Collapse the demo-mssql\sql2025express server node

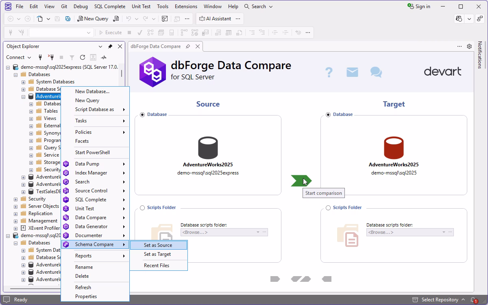tap(8, 67)
